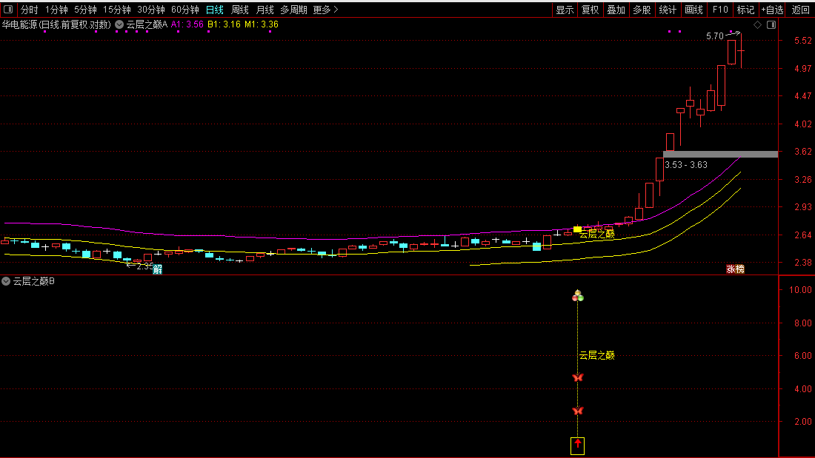Switch to 分时 intraday view
This screenshot has height=458, width=815.
point(29,10)
